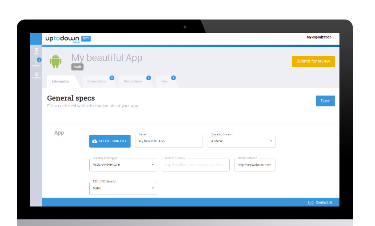Click the Name input field
The height and width of the screenshot is (226, 375).
point(169,141)
